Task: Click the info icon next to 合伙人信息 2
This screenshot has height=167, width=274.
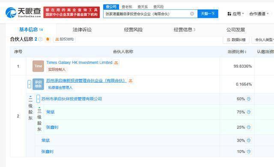Action: coord(40,39)
